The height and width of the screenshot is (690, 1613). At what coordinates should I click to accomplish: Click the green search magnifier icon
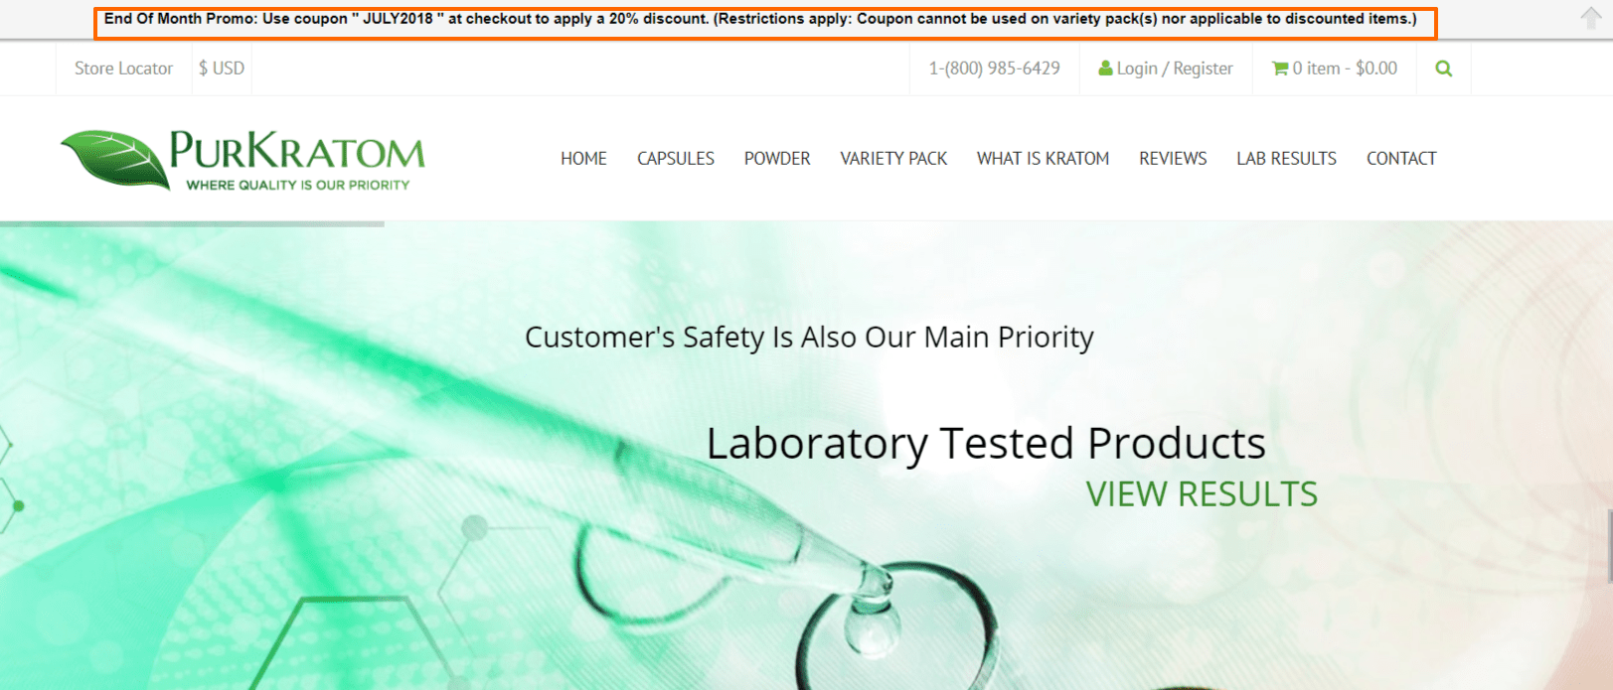coord(1443,69)
